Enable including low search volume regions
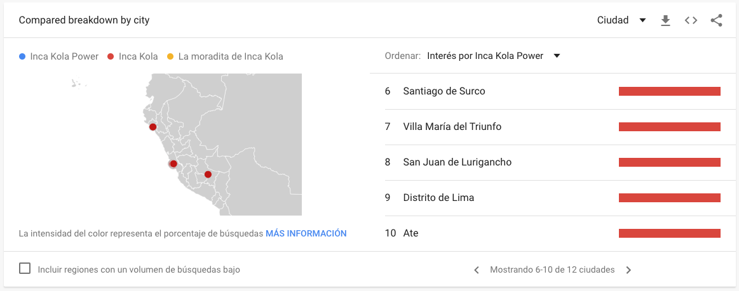 pos(25,268)
